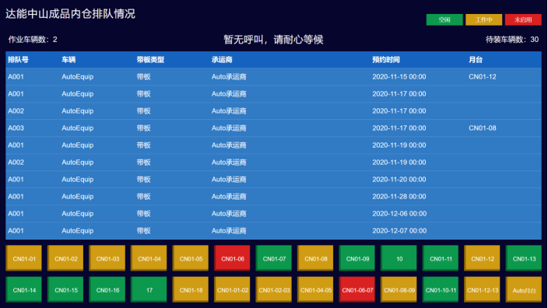The height and width of the screenshot is (308, 548).
Task: Select red dock tile CN01-06
Action: click(x=232, y=258)
